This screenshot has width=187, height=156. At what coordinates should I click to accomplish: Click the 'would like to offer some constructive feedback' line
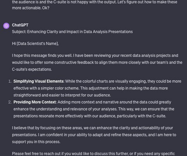click(97, 62)
